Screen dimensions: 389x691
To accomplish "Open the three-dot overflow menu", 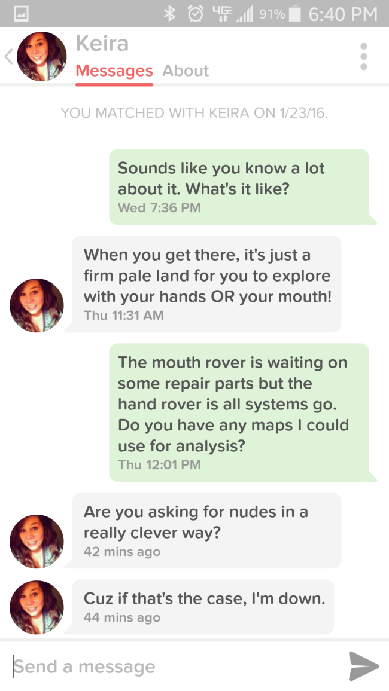I will [x=363, y=56].
